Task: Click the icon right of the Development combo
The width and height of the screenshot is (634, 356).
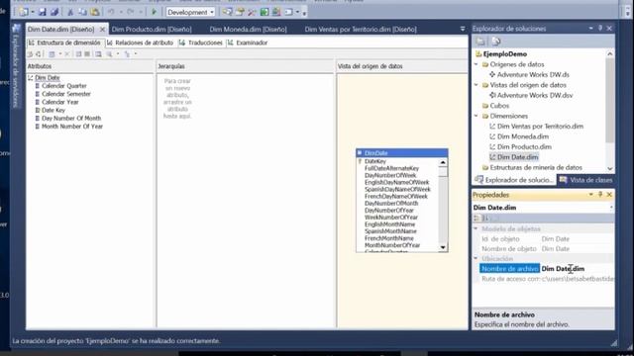Action: pyautogui.click(x=227, y=12)
